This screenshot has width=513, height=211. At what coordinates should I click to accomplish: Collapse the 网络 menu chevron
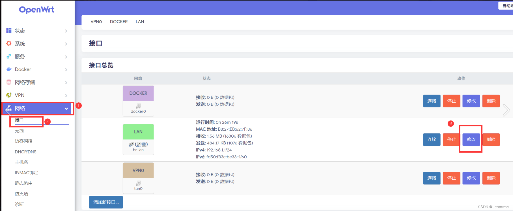click(x=66, y=109)
